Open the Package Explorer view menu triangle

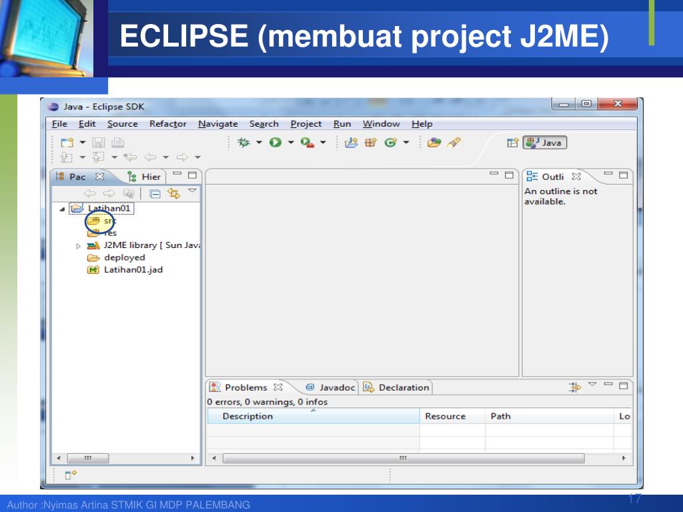[192, 191]
